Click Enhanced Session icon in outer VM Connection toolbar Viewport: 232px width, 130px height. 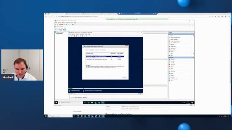tap(73, 25)
